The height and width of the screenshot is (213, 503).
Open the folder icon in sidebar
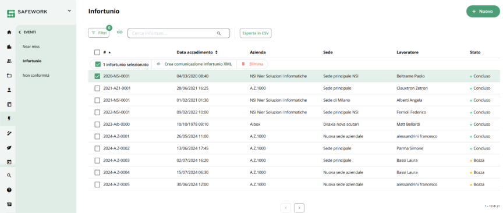pos(9,76)
